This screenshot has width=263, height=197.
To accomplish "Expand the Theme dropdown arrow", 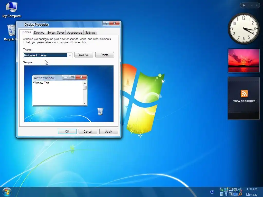I will pyautogui.click(x=70, y=55).
